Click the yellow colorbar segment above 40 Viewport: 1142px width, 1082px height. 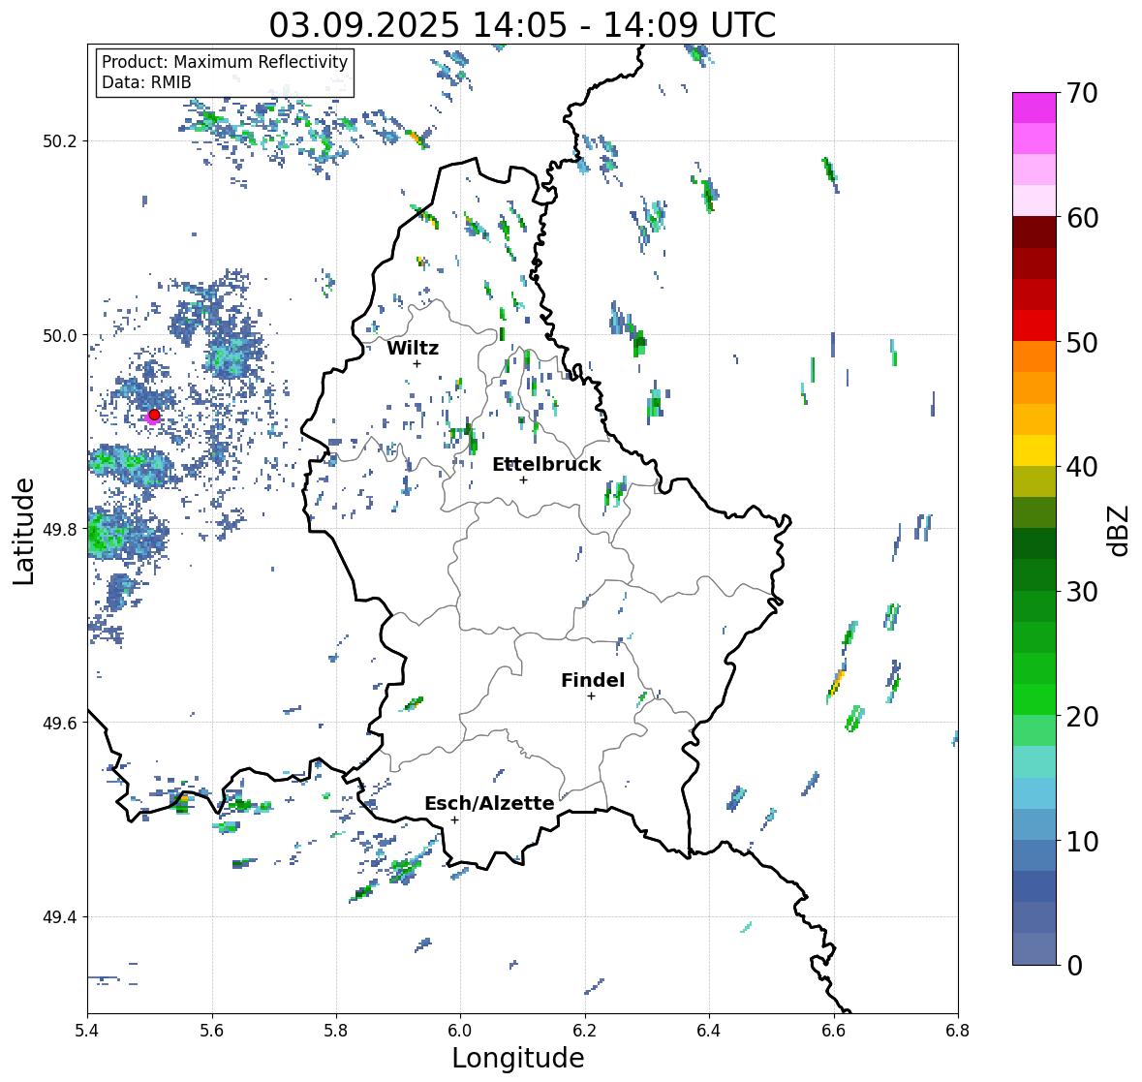1034,450
